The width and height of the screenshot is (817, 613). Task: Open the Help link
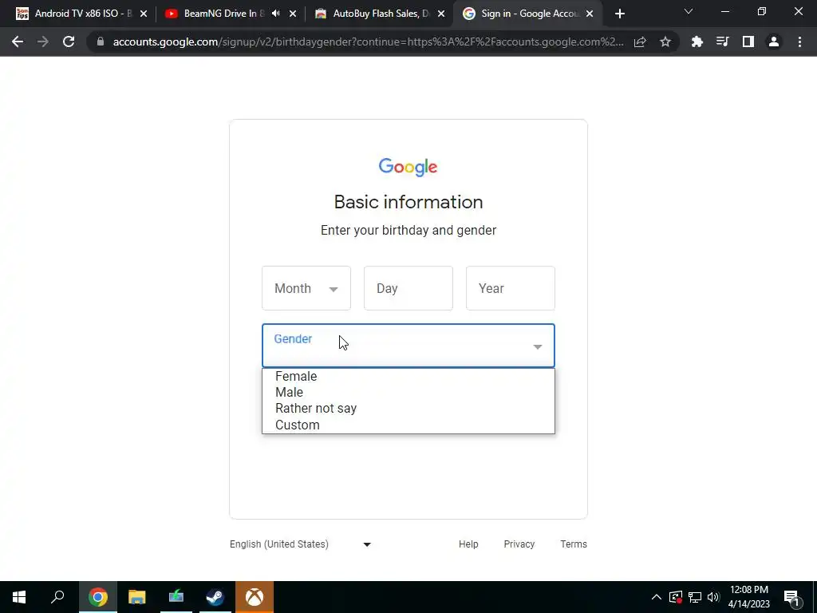coord(468,544)
